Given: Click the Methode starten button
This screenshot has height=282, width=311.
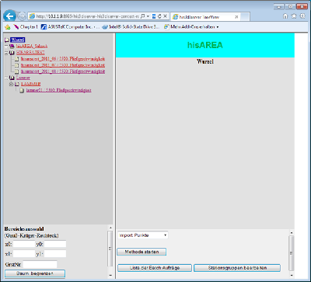Looking at the screenshot, I should (142, 252).
